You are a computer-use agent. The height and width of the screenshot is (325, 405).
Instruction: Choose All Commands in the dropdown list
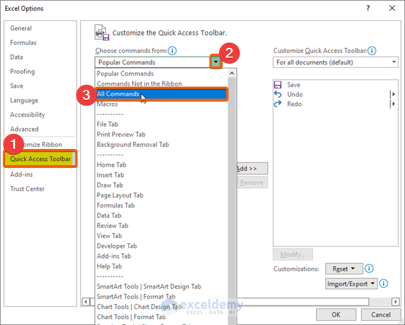click(161, 94)
